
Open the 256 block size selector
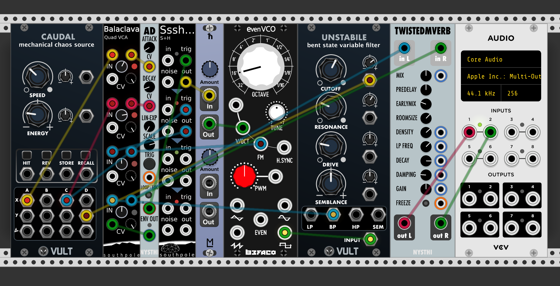[521, 93]
